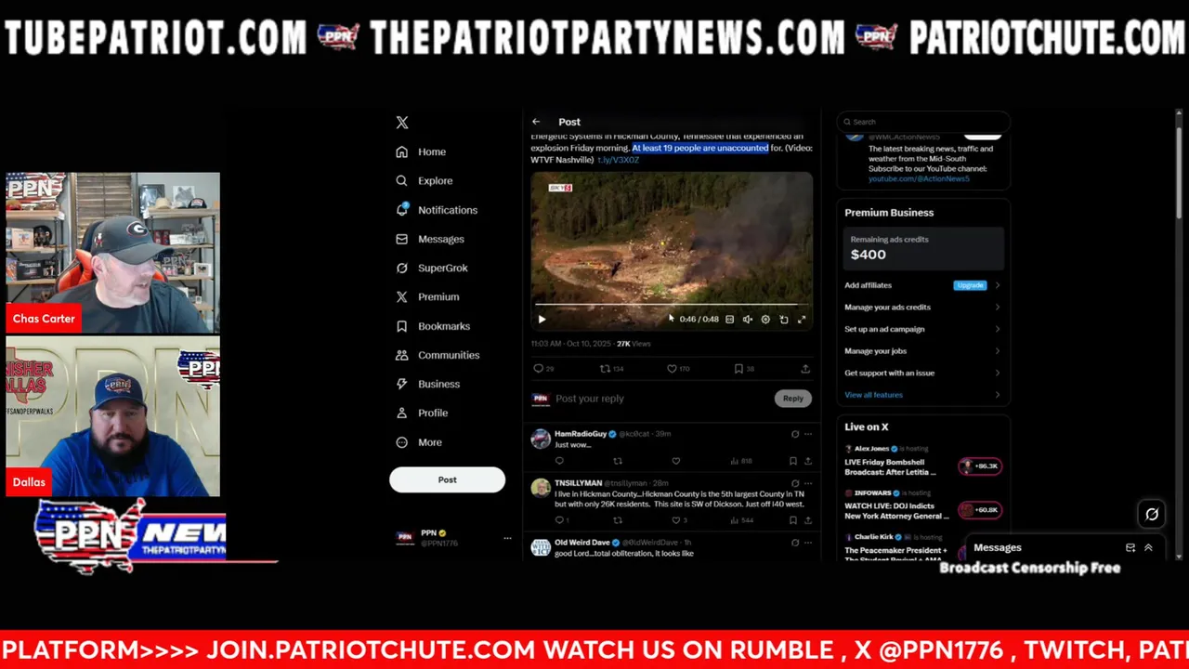Open more options on Old Weird Dave's reply
Screen dimensions: 1189x669
(808, 543)
